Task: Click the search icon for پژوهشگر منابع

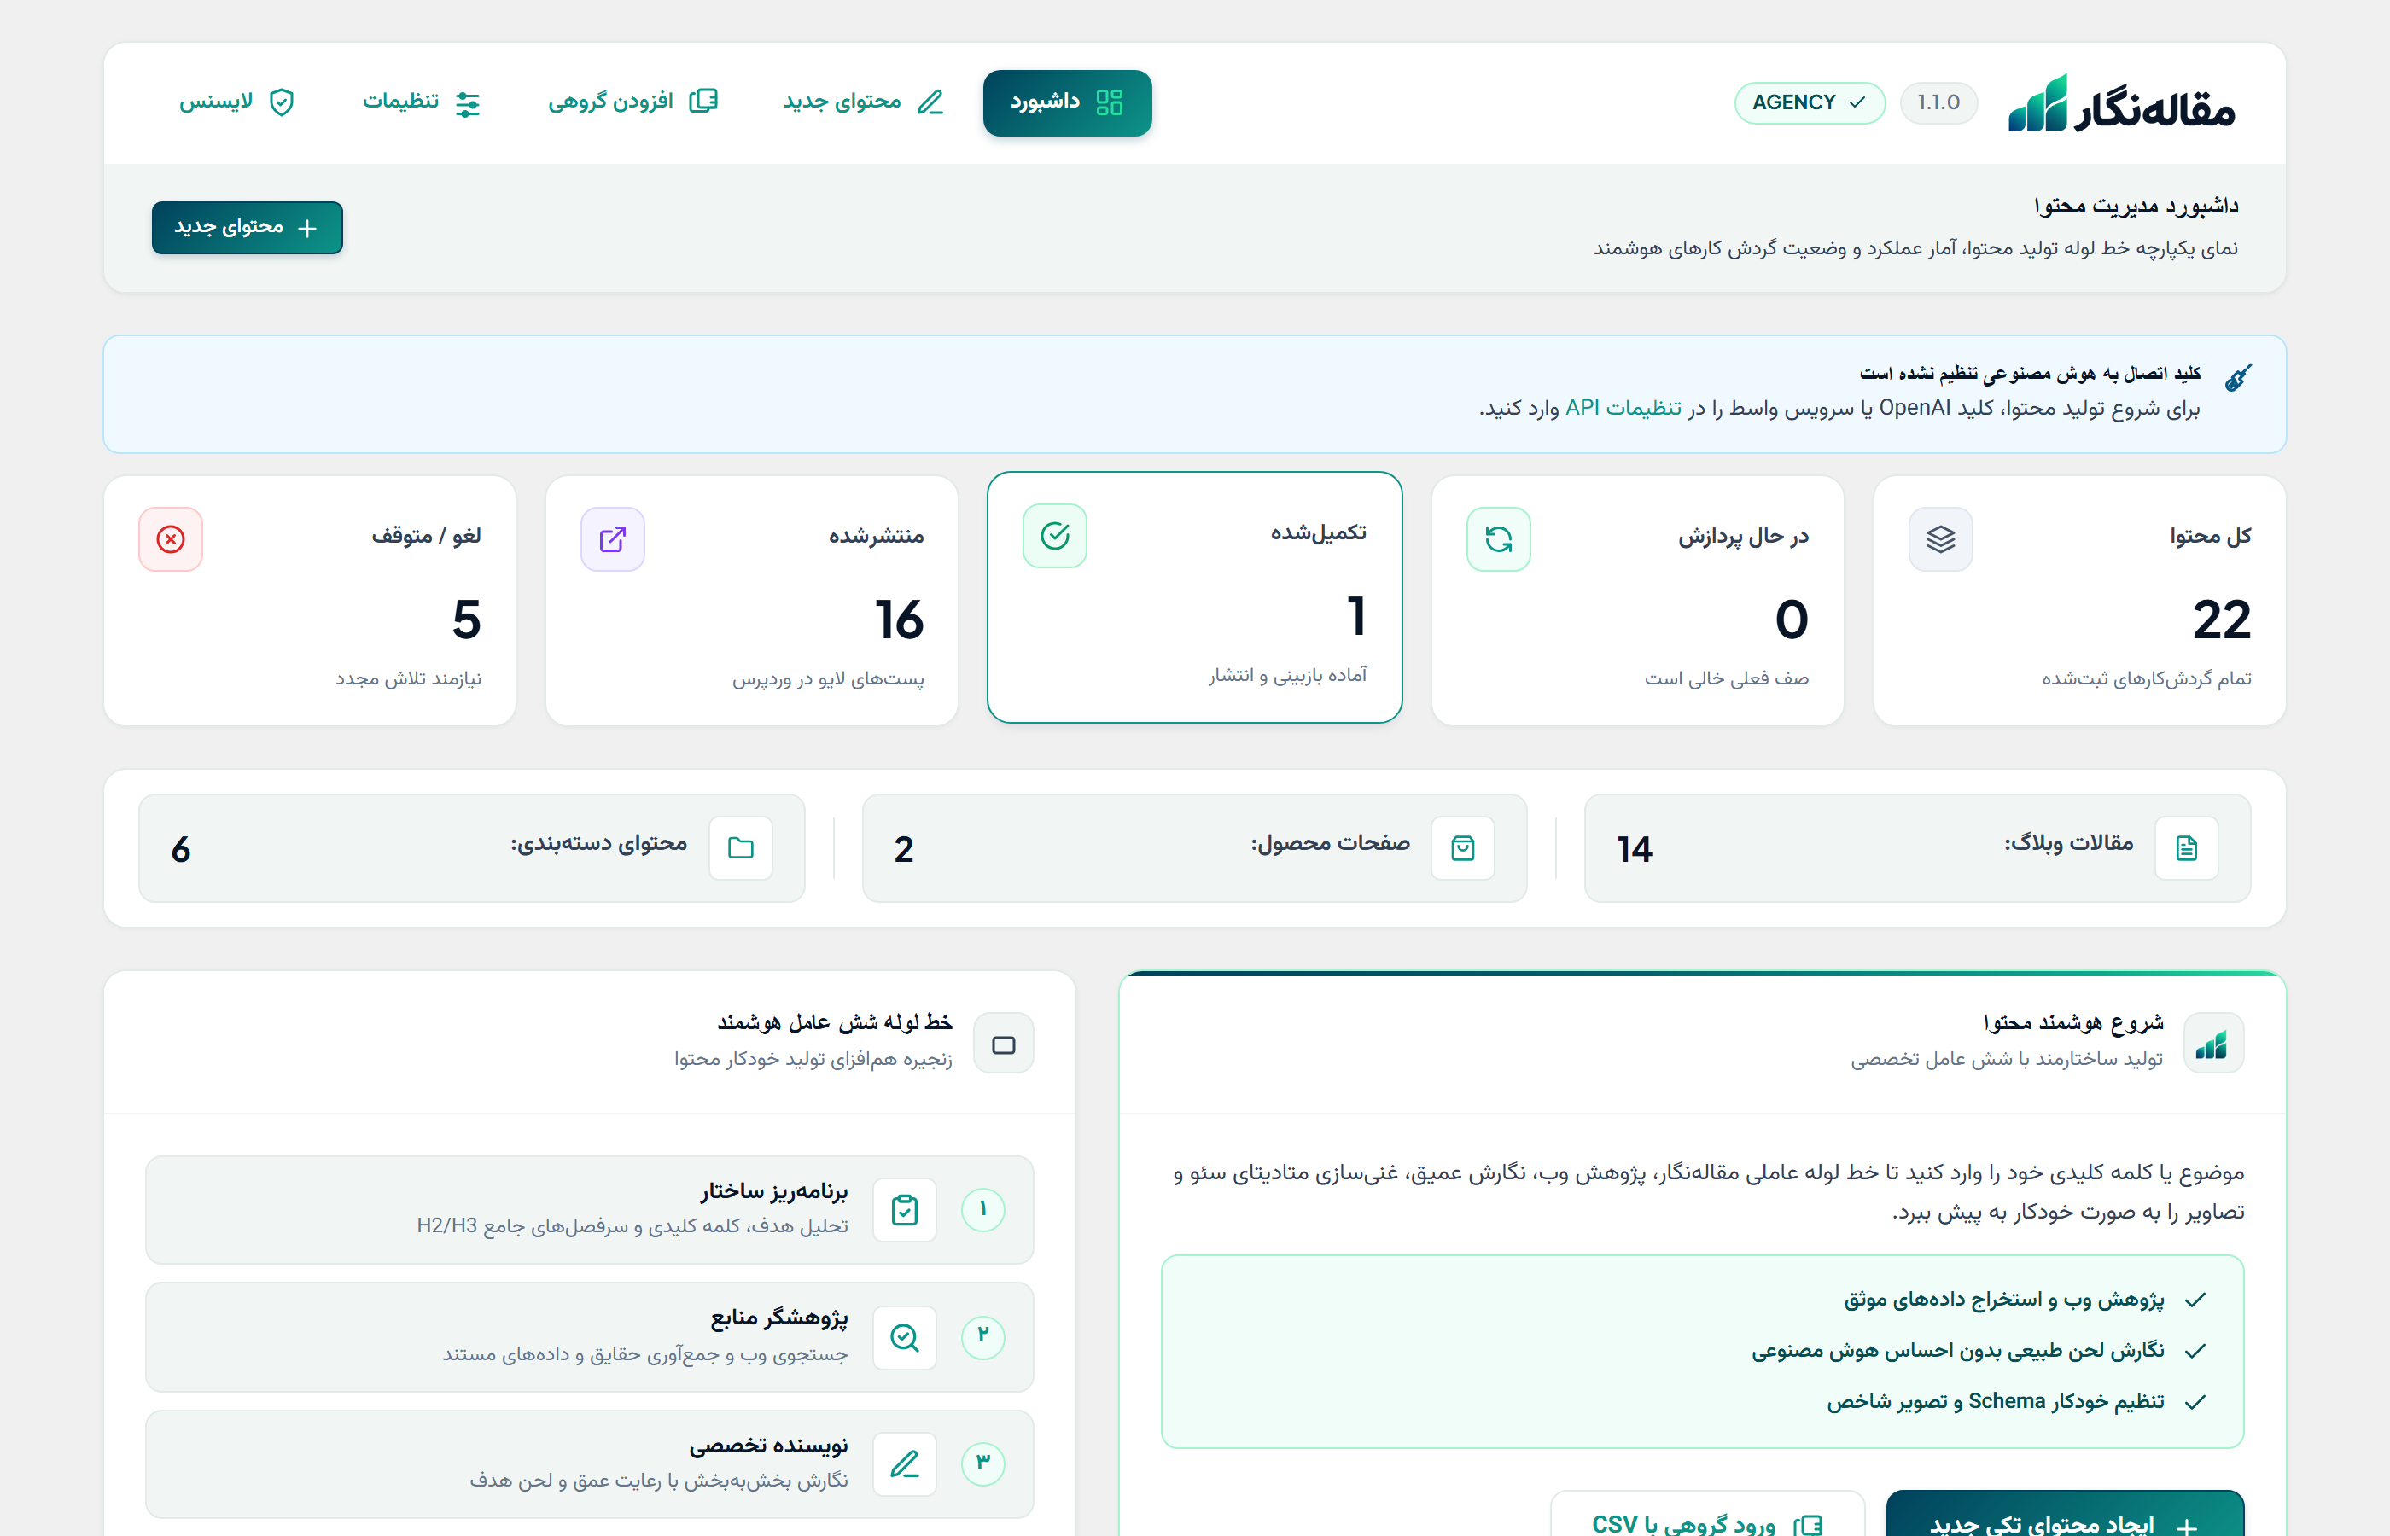Action: point(905,1337)
